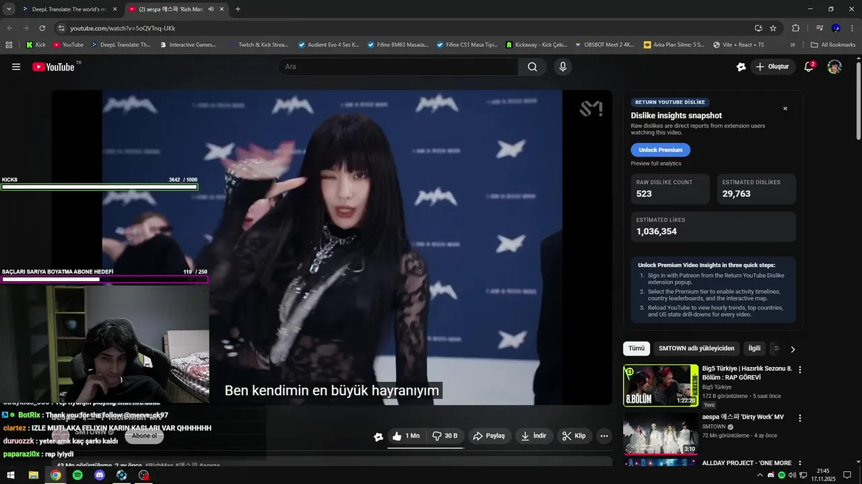The width and height of the screenshot is (862, 484).
Task: Open more actions menu below video
Action: (x=604, y=436)
